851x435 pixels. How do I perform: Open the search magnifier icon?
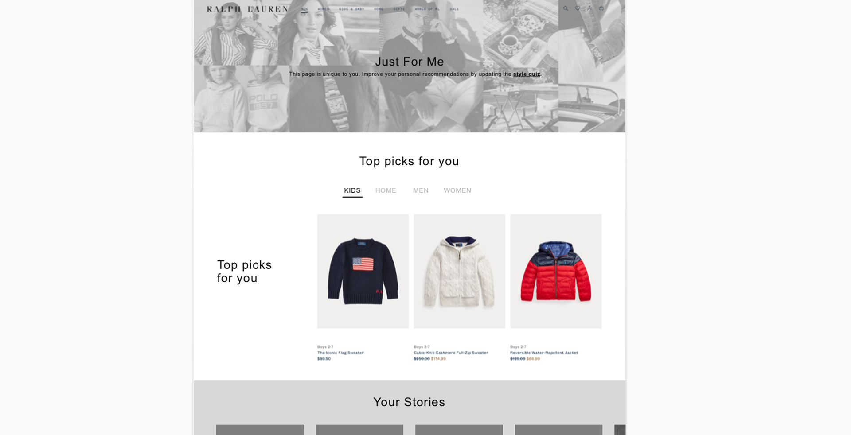(x=566, y=8)
